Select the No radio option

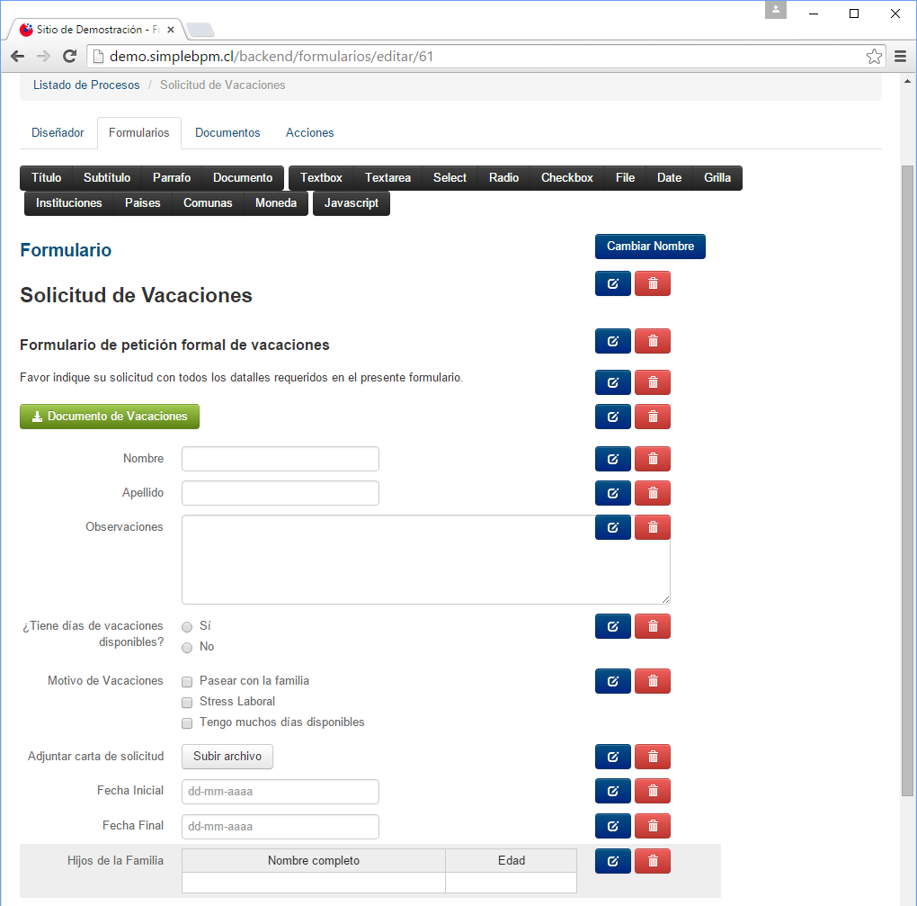[x=187, y=647]
